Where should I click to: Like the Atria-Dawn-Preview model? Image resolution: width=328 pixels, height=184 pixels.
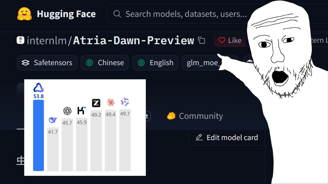(230, 40)
